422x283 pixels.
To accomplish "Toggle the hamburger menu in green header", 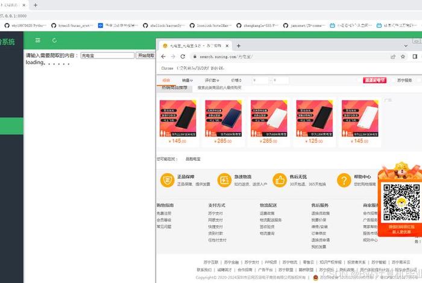I will [37, 40].
